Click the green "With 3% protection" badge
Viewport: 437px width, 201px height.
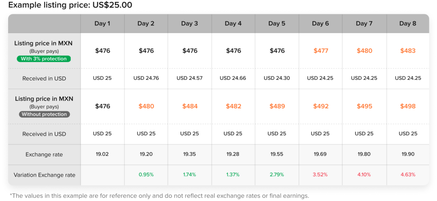point(44,59)
